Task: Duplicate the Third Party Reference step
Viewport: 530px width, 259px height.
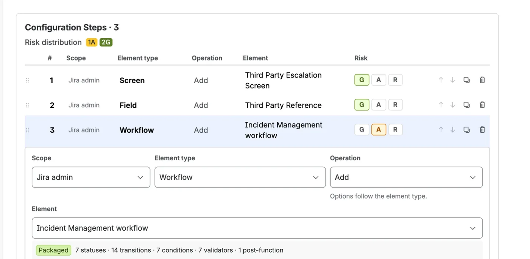Action: coord(466,105)
